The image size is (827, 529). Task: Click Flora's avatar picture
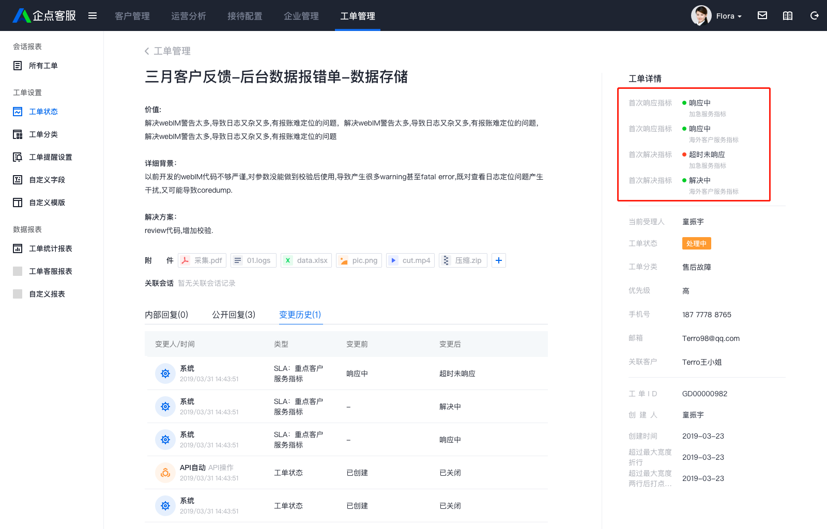[701, 15]
